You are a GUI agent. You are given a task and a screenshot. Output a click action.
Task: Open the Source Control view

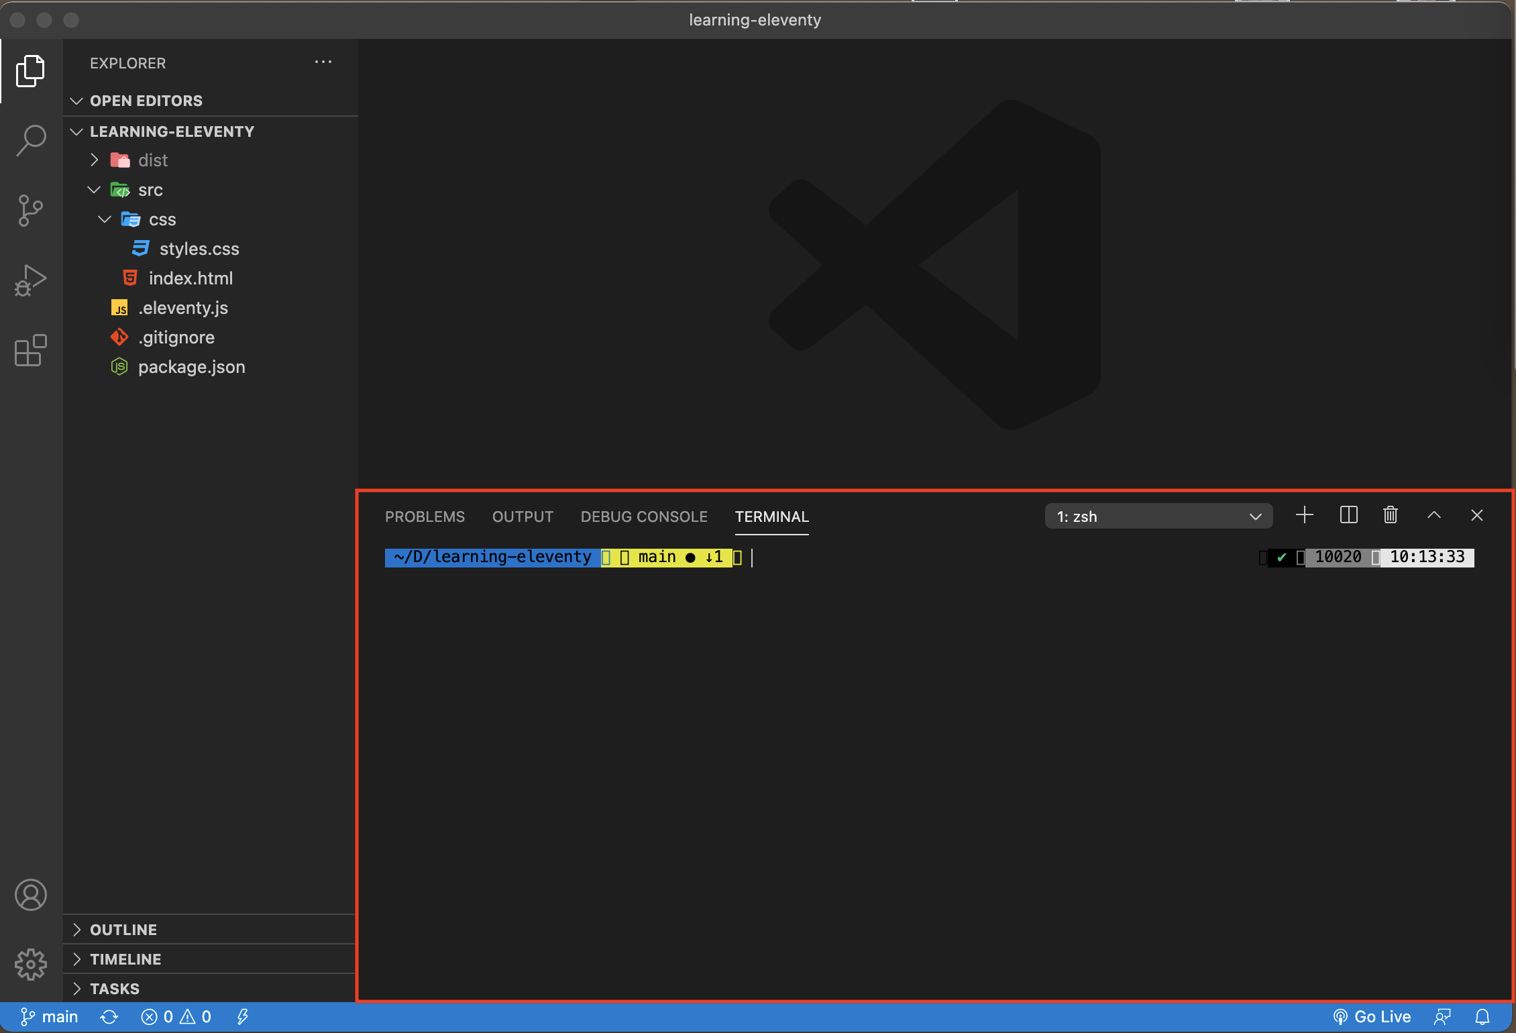30,210
